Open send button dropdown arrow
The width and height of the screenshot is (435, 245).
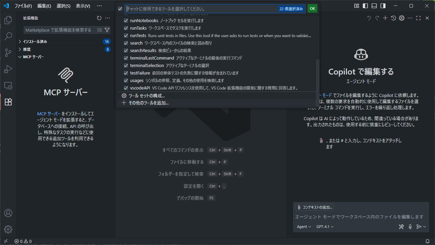[x=424, y=227]
